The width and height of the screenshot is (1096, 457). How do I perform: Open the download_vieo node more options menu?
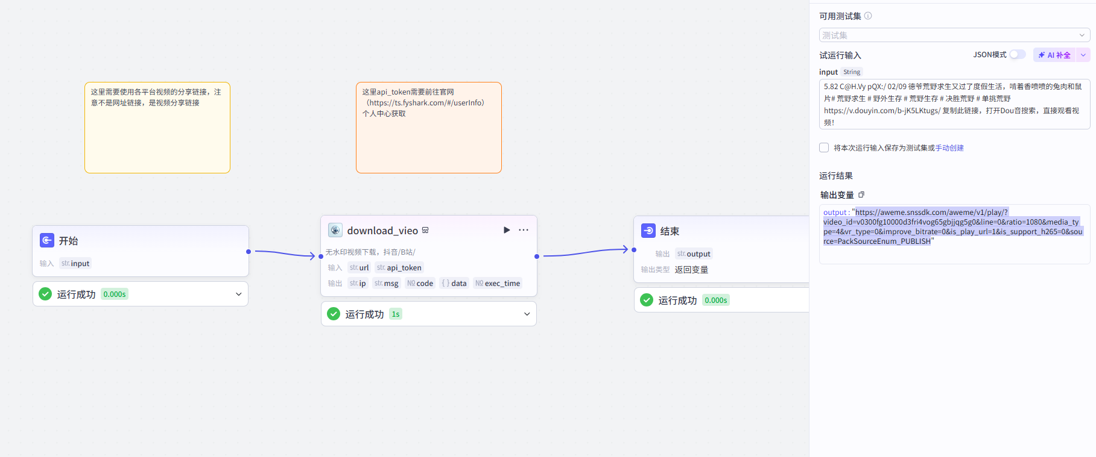tap(524, 230)
